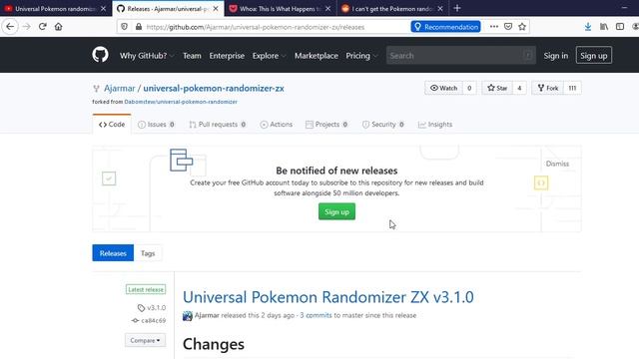Click the Recommendation button in address bar
The image size is (639, 359).
(x=445, y=27)
